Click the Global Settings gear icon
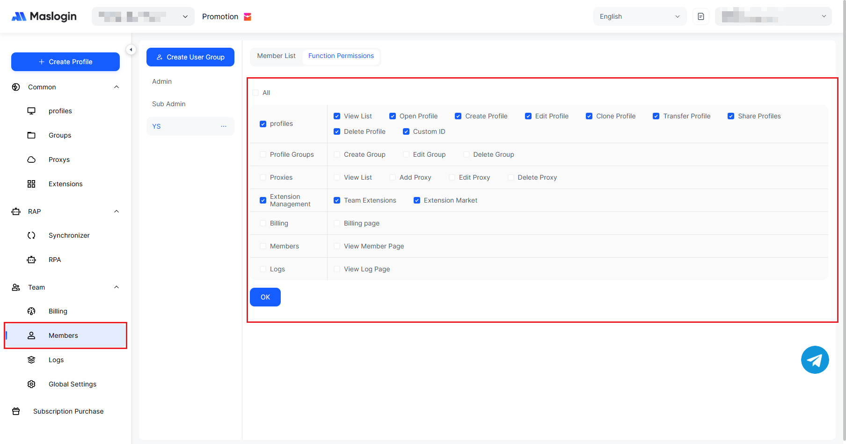 click(x=31, y=384)
